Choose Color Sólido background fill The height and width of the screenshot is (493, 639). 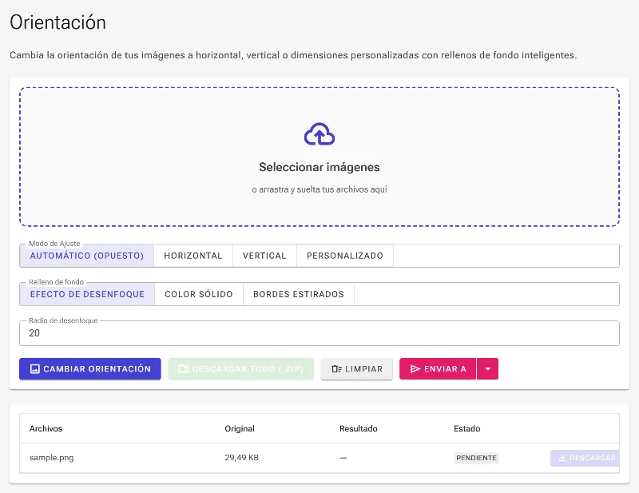(x=199, y=294)
